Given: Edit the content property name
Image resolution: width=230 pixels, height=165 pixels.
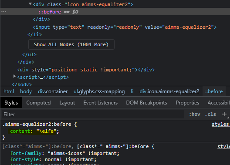Looking at the screenshot, I should tap(20, 131).
